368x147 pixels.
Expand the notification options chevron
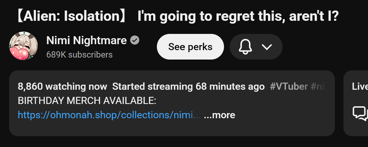click(x=267, y=47)
